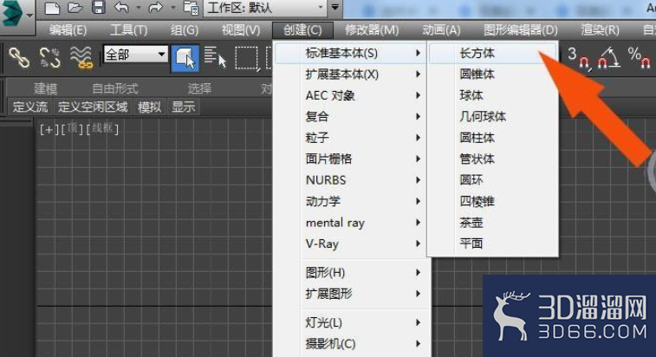Open the 视图(V) menu
656x357 pixels.
(x=241, y=30)
